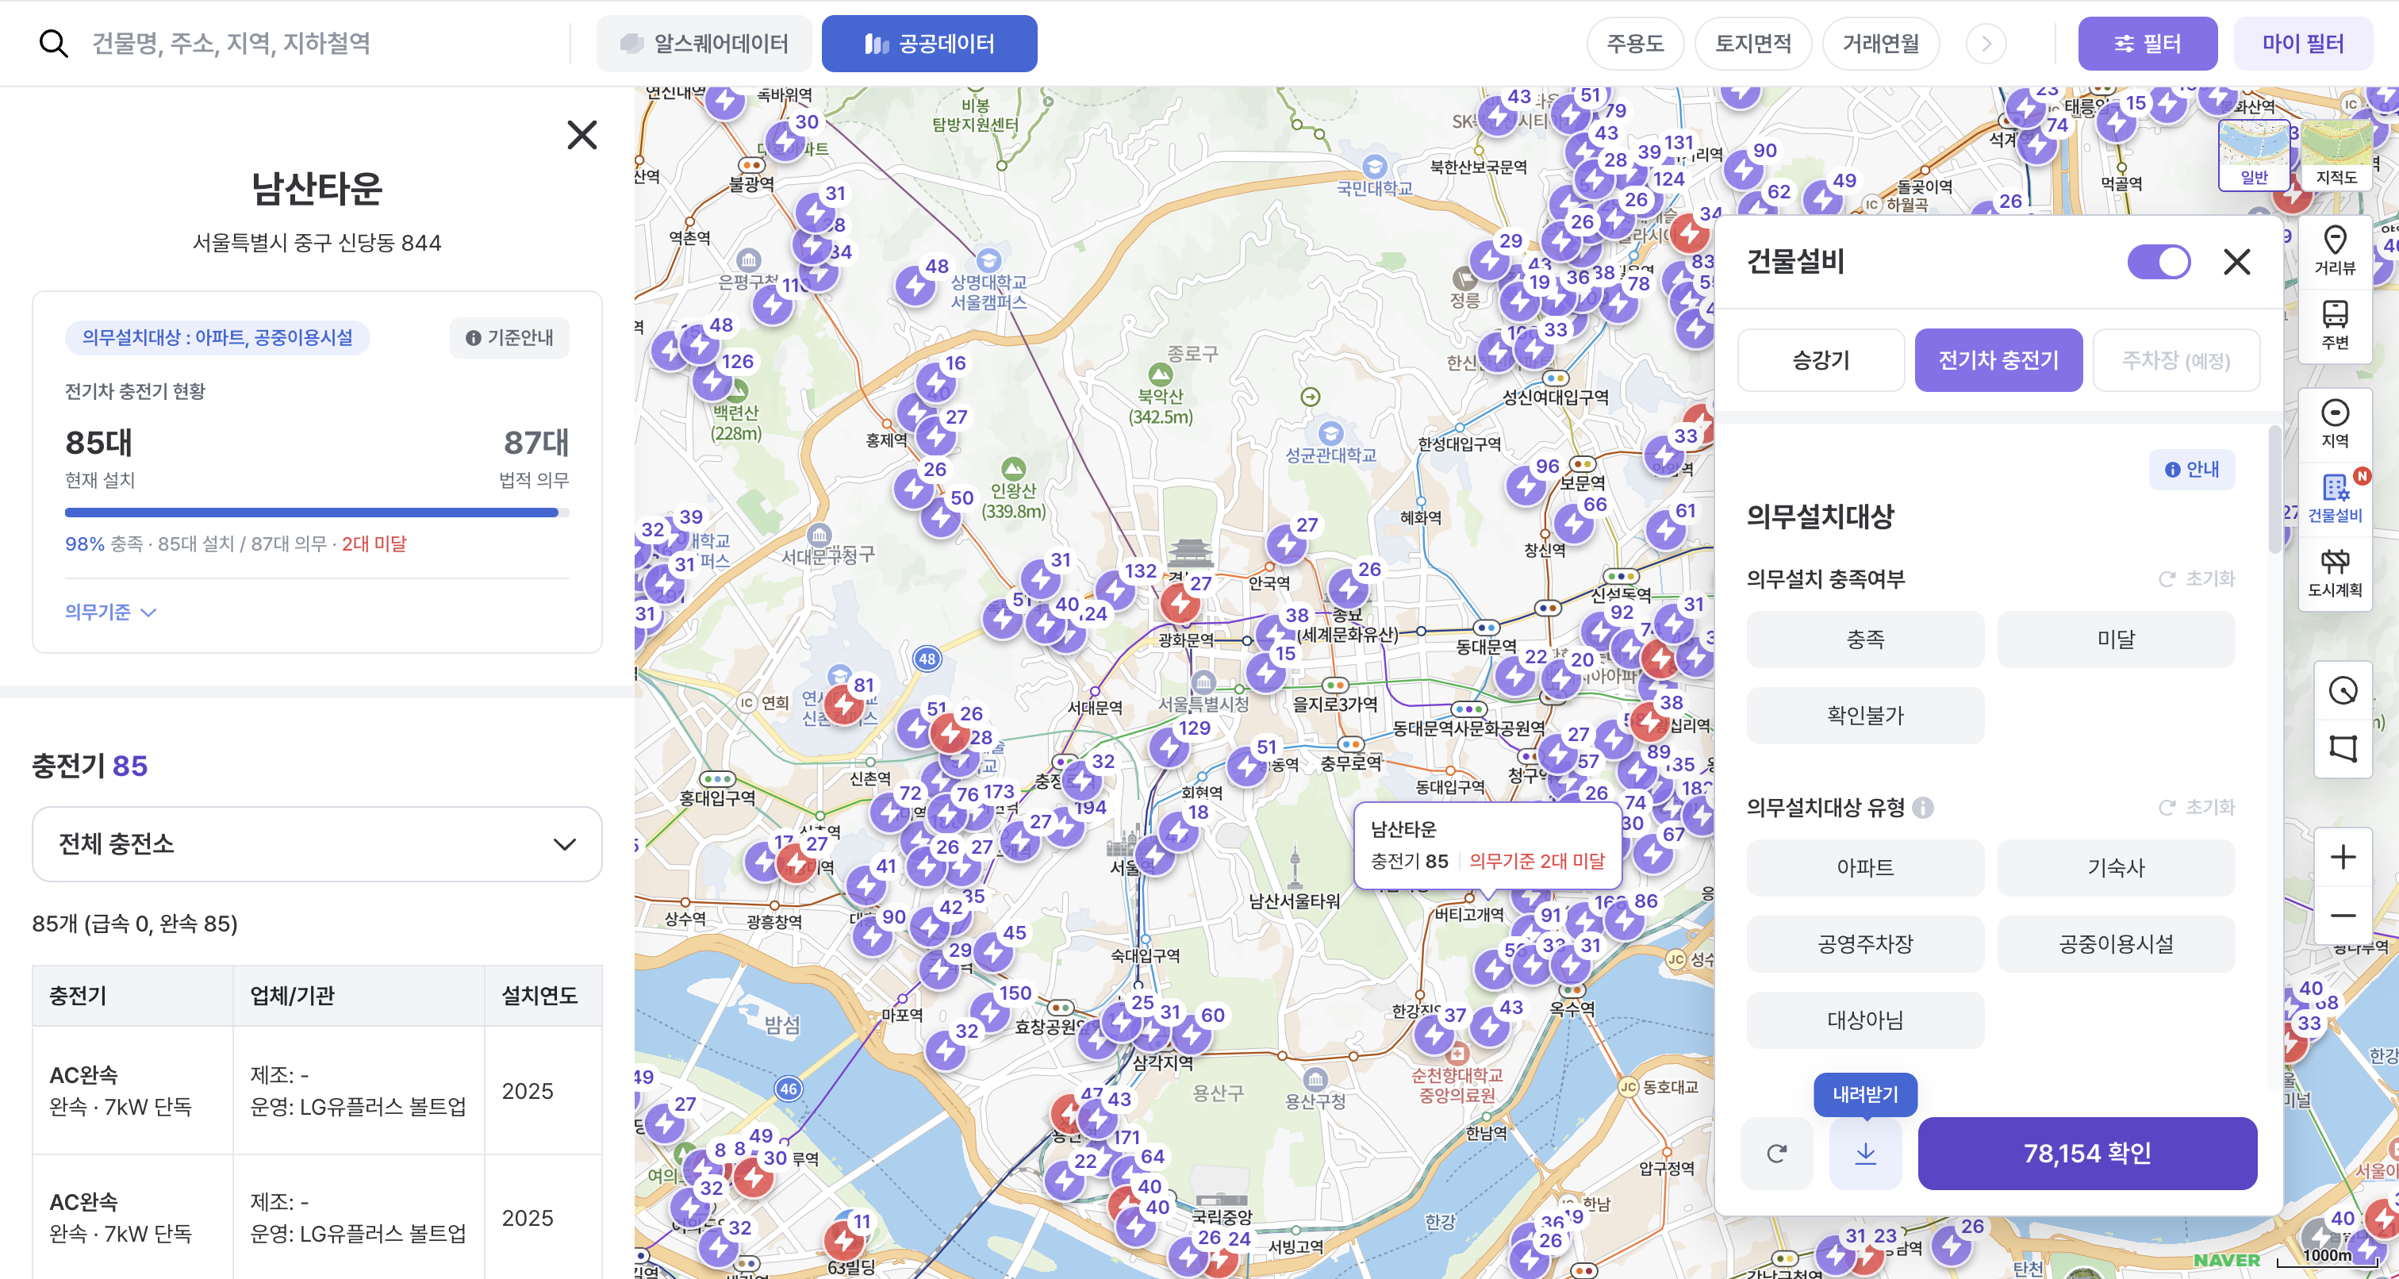Click the info icon beside 의무설치대상 유형
The width and height of the screenshot is (2399, 1279).
1922,808
